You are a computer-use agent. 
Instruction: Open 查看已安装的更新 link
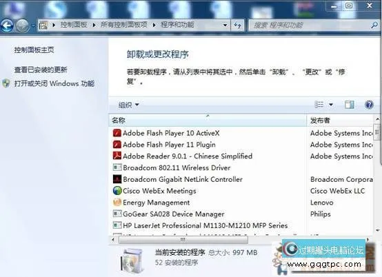click(x=41, y=70)
